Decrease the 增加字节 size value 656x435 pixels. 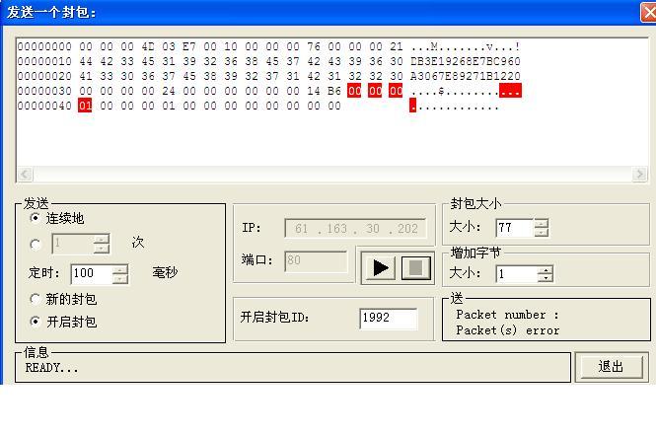click(546, 278)
